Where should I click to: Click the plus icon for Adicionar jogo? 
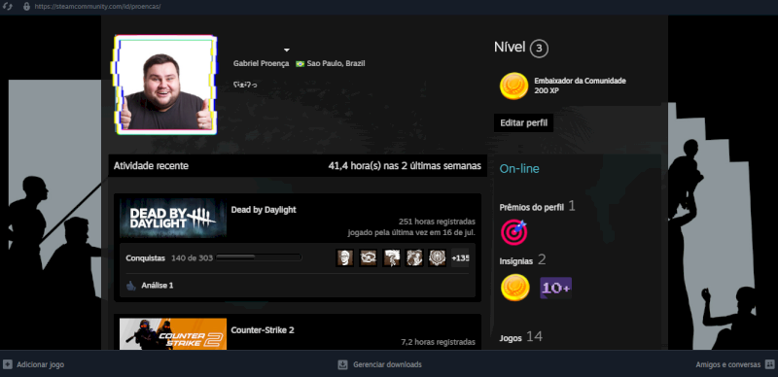click(x=8, y=364)
